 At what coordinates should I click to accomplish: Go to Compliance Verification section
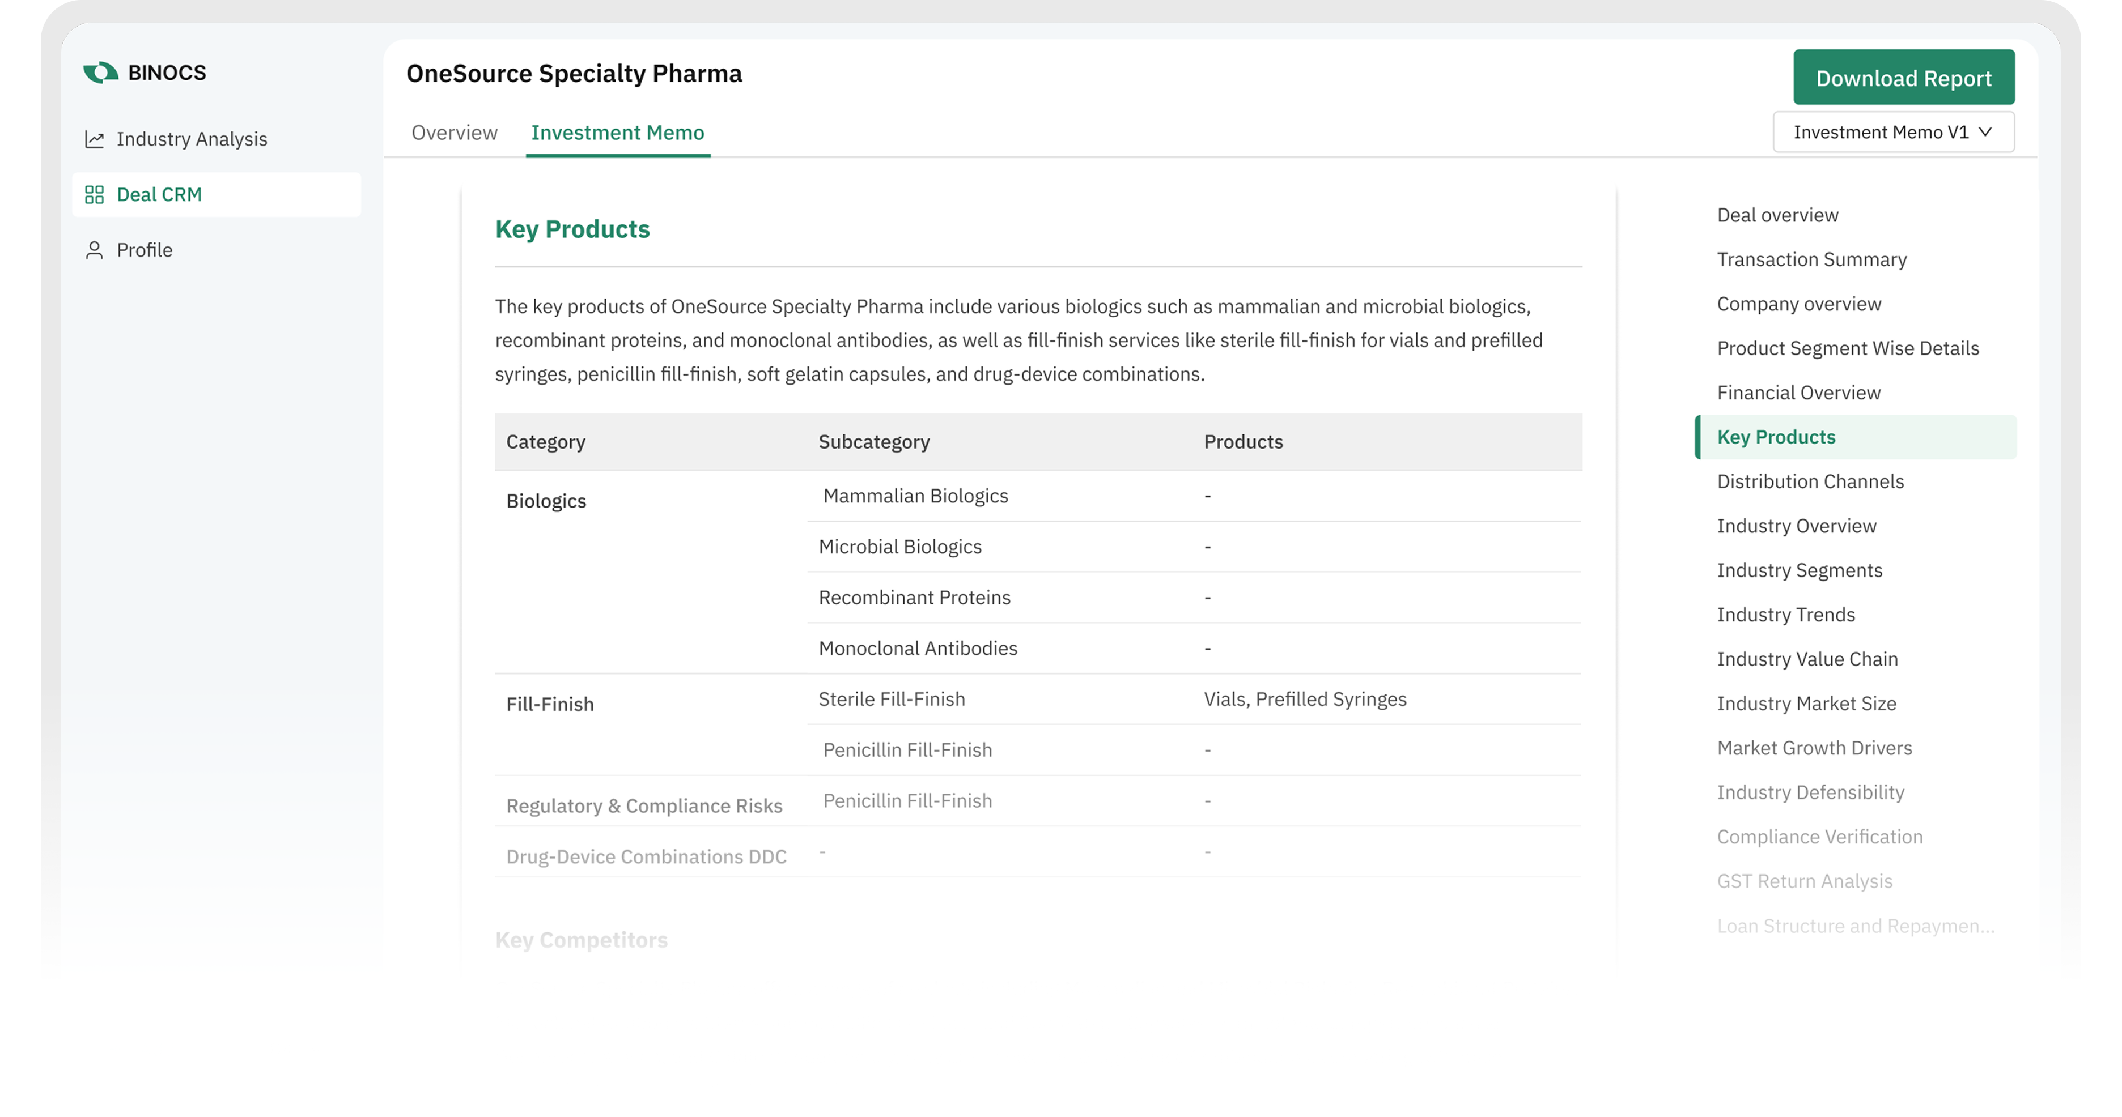1820,837
